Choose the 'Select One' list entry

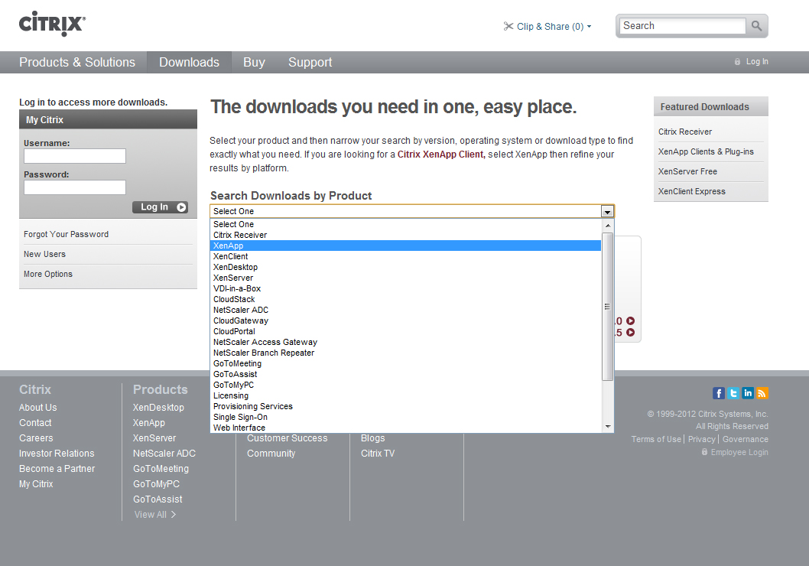click(406, 224)
